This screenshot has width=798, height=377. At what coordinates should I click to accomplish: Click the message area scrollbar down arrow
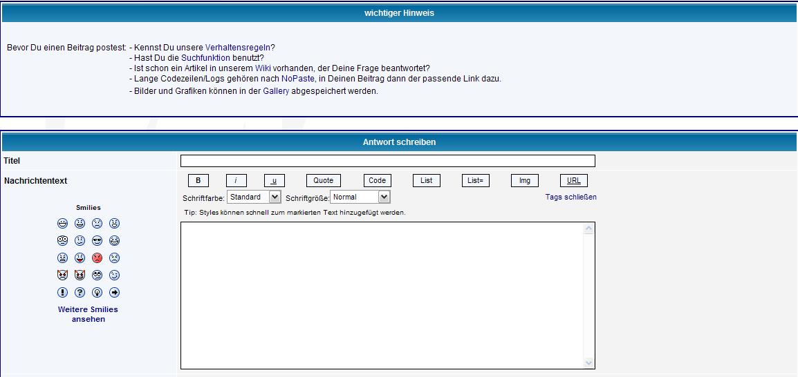[x=589, y=362]
